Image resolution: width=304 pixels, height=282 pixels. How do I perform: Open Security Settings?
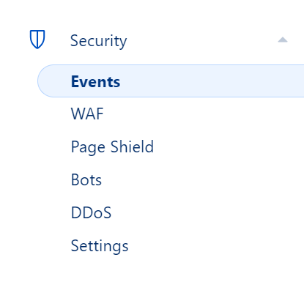pyautogui.click(x=100, y=246)
